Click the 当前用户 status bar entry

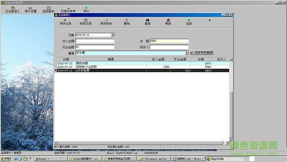[x=27, y=153]
